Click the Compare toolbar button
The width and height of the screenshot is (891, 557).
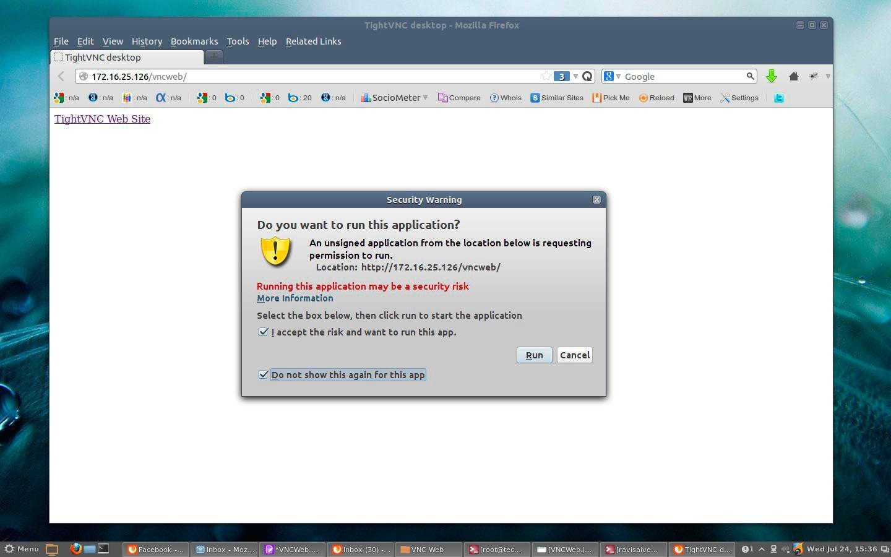(x=459, y=98)
